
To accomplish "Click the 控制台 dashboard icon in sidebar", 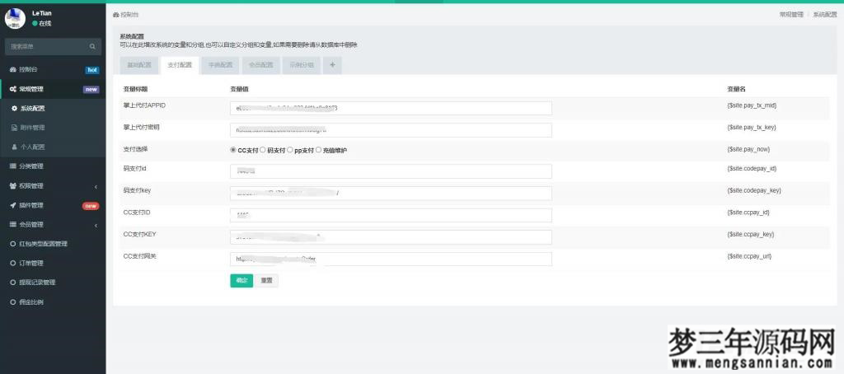I will [13, 69].
